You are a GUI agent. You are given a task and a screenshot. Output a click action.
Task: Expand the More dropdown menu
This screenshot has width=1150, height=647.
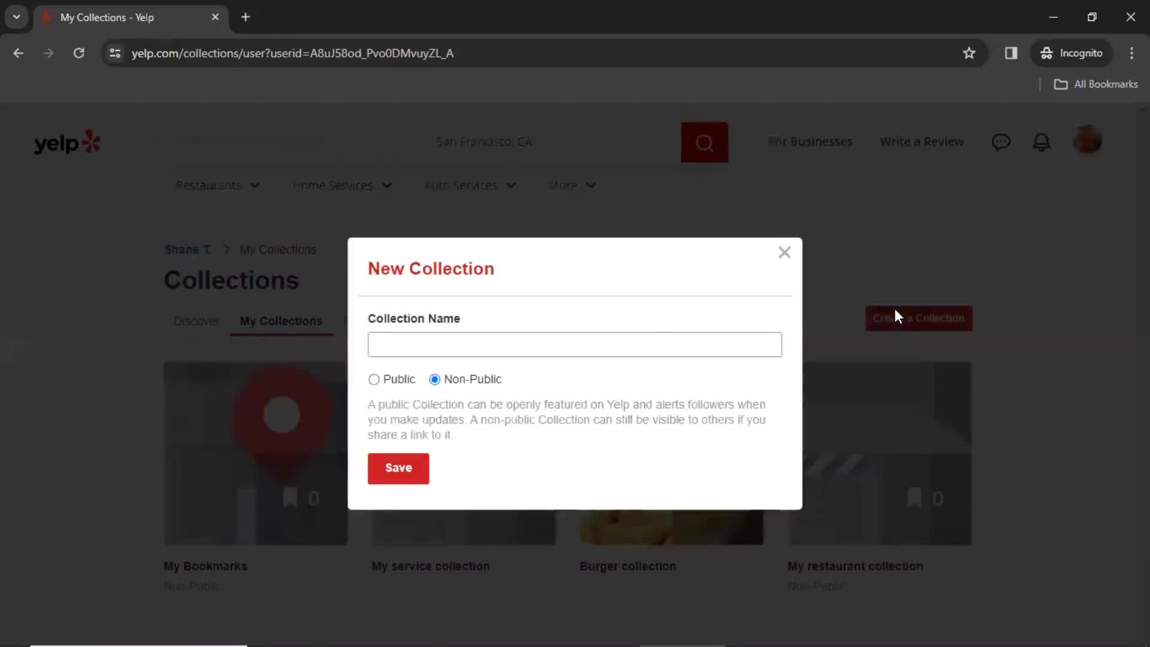pos(573,184)
